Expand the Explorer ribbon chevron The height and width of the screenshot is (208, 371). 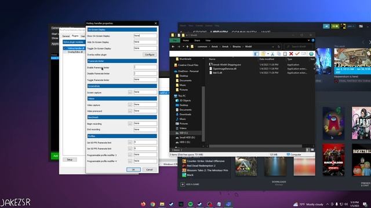point(308,40)
